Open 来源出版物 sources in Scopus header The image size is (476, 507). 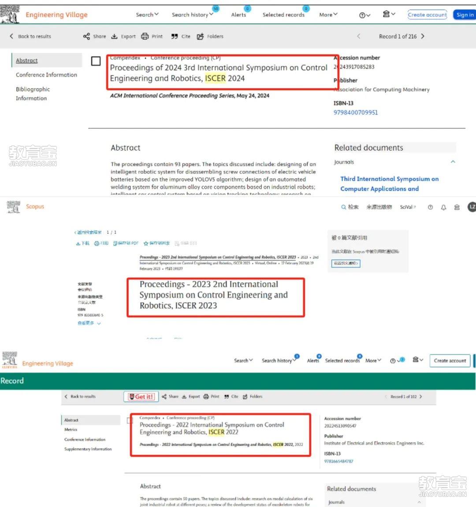(379, 207)
